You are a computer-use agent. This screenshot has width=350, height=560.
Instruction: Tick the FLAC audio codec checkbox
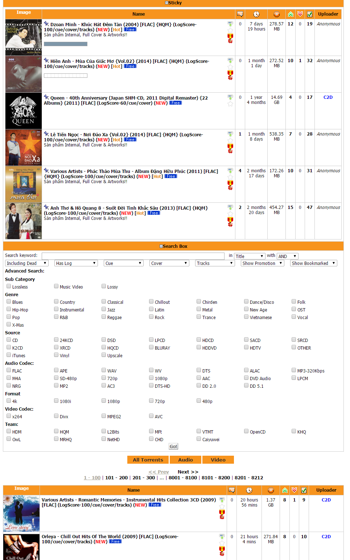point(9,370)
